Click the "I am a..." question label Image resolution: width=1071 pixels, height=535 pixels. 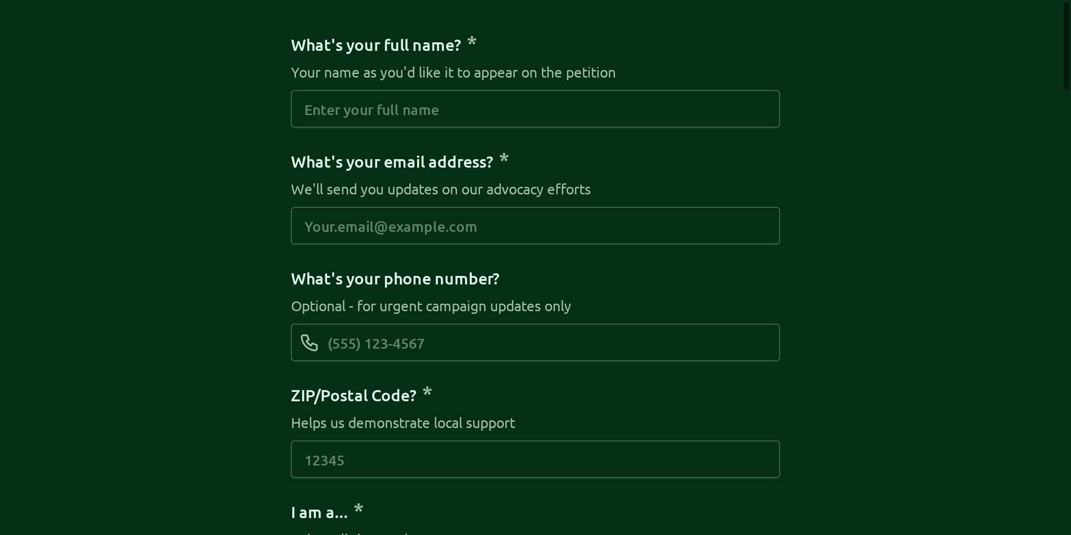(x=319, y=513)
